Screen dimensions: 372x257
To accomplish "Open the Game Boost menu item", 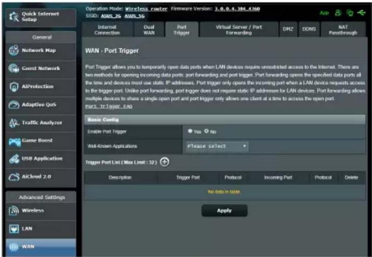I will point(41,141).
